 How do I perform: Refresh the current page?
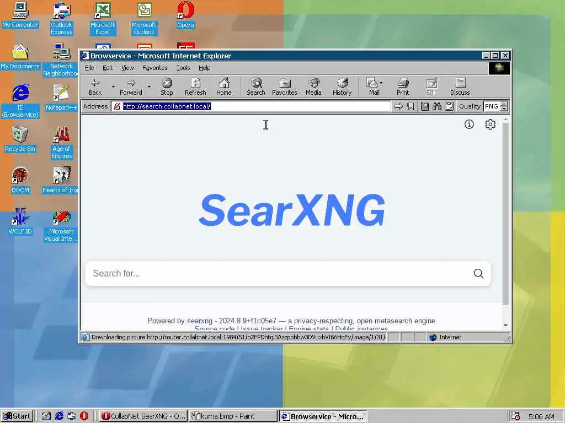(x=195, y=87)
